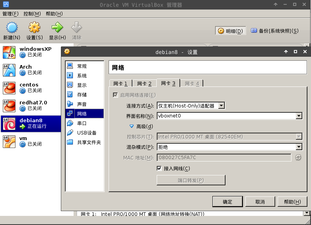Switch to 网卡 4 tab
The width and height of the screenshot is (311, 225).
[x=192, y=83]
